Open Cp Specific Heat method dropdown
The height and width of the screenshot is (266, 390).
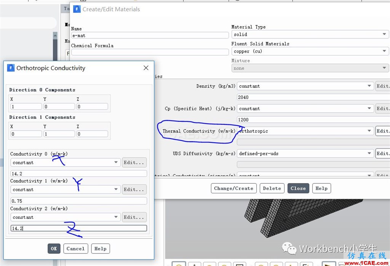[305, 108]
